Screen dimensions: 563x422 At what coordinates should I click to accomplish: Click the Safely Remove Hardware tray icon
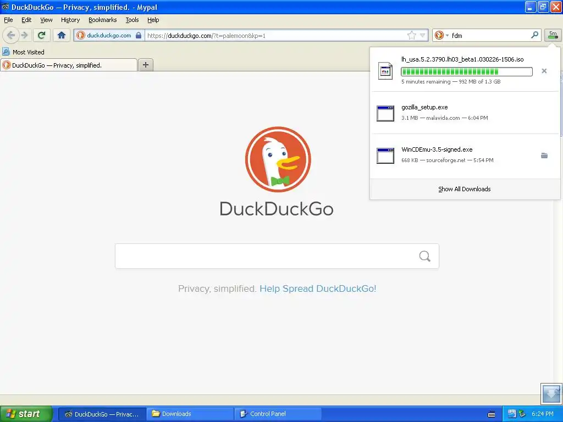[522, 414]
